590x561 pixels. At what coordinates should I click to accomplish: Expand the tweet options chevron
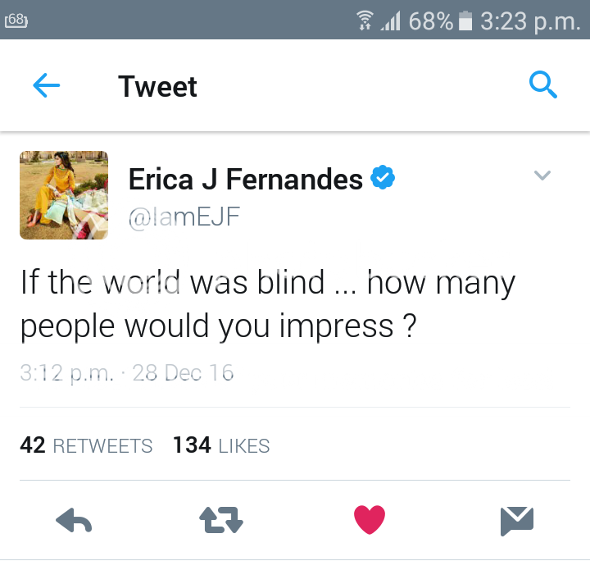[x=542, y=175]
